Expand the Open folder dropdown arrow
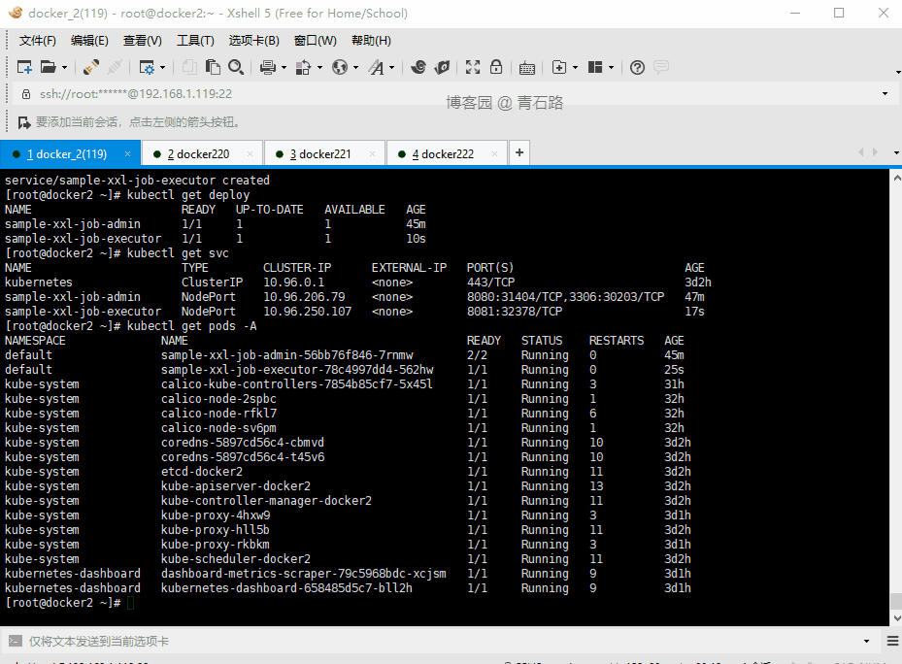Image resolution: width=902 pixels, height=664 pixels. click(64, 68)
